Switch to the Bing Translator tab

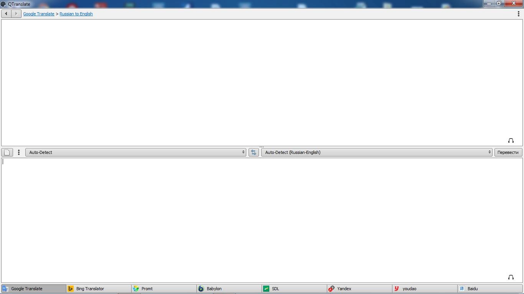pos(99,289)
